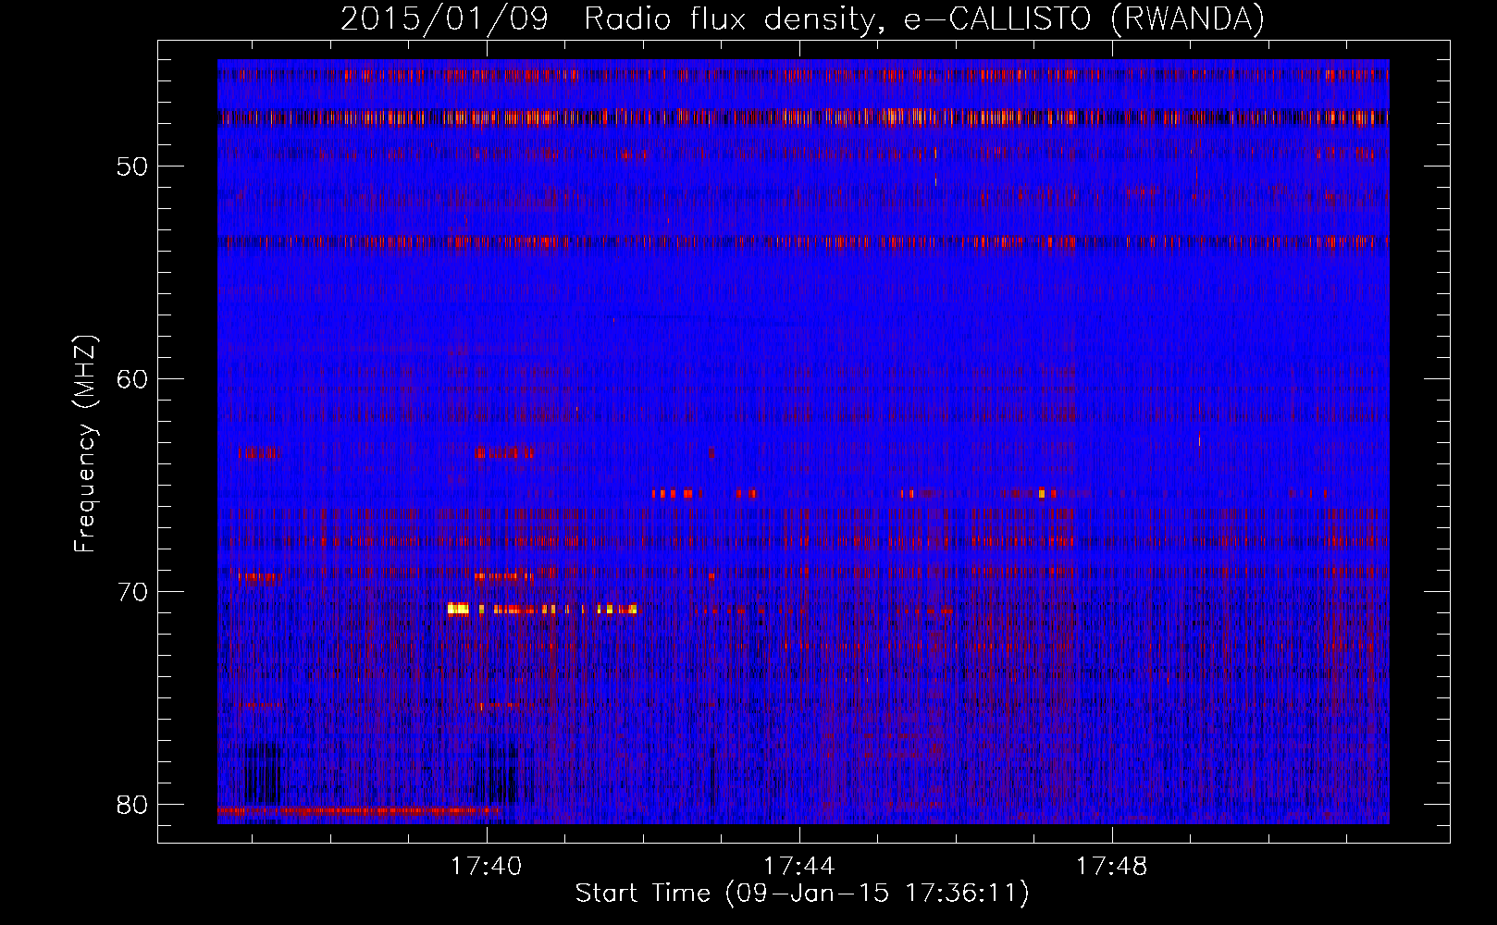The height and width of the screenshot is (925, 1497).
Task: Click the 80 label on the left frequency axis
Action: (132, 804)
